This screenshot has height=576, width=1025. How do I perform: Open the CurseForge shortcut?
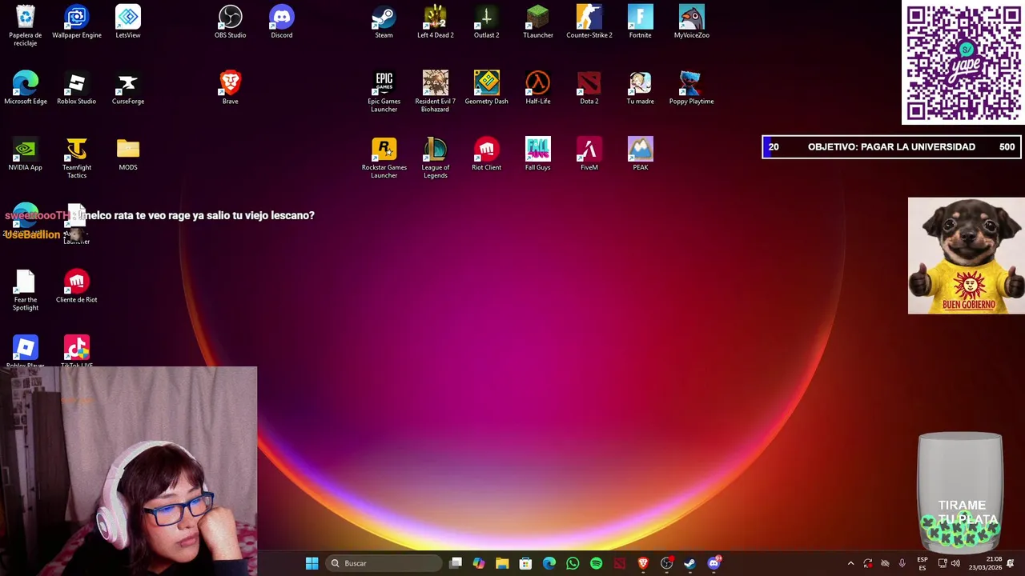(x=128, y=88)
